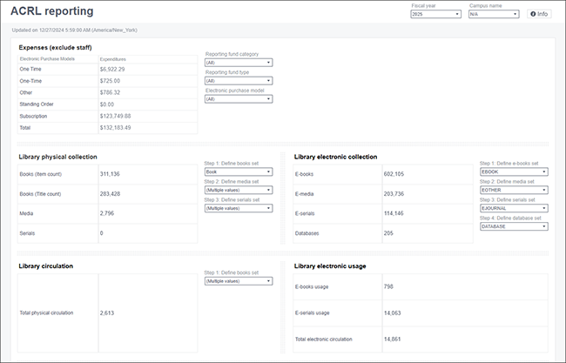Screen dimensions: 566x363
Task: Select the $0.00 expenditure value
Action: (x=107, y=104)
